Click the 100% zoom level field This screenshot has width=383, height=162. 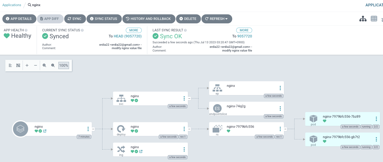[64, 65]
